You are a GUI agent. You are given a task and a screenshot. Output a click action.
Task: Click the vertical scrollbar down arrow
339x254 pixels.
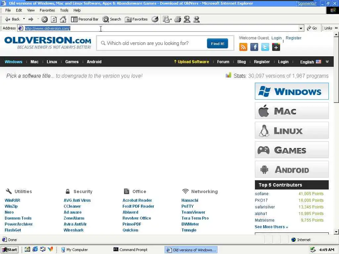tap(336, 232)
